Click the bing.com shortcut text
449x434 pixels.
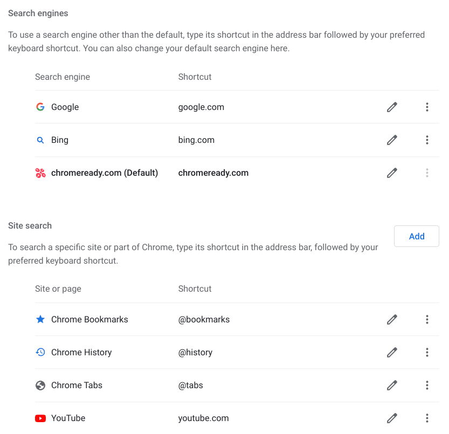[x=196, y=140]
